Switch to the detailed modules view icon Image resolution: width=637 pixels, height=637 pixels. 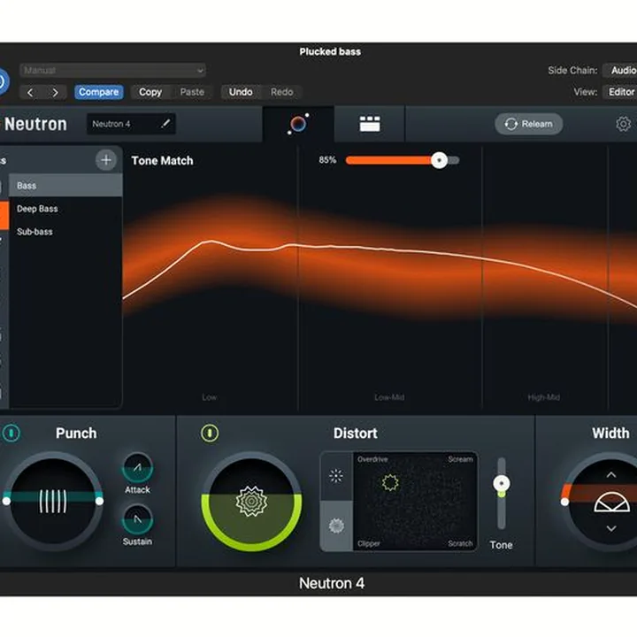(x=370, y=124)
